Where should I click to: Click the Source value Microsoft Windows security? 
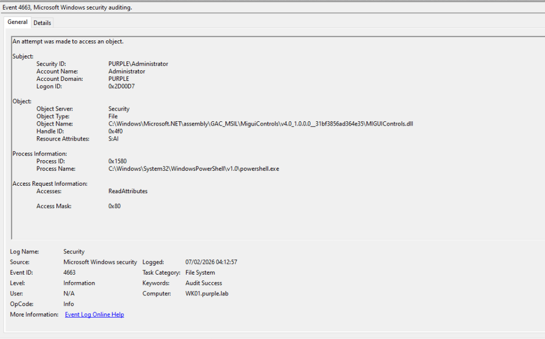100,262
